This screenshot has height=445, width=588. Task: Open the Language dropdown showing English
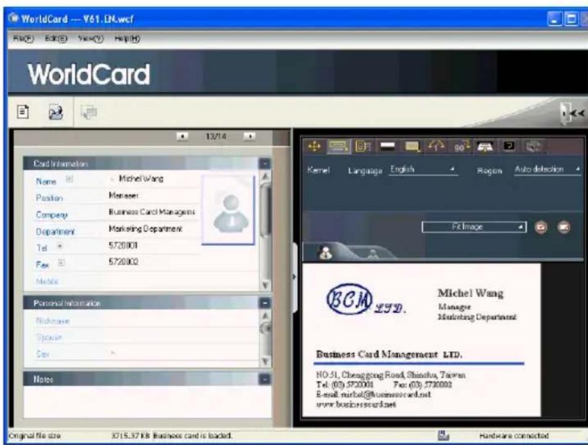tap(423, 170)
